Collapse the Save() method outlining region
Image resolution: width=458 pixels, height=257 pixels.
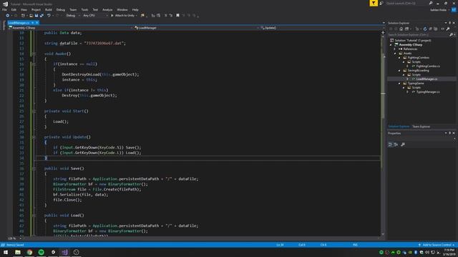click(34, 168)
